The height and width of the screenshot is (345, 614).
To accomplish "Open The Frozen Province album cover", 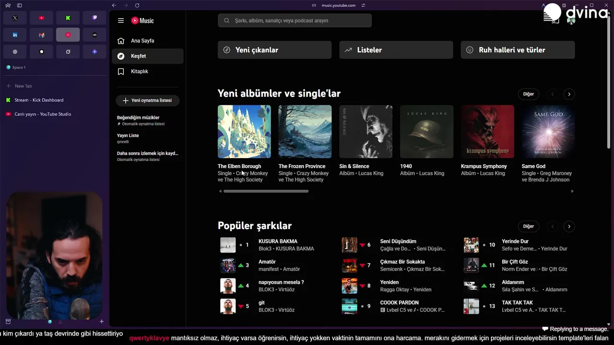I will tap(305, 131).
